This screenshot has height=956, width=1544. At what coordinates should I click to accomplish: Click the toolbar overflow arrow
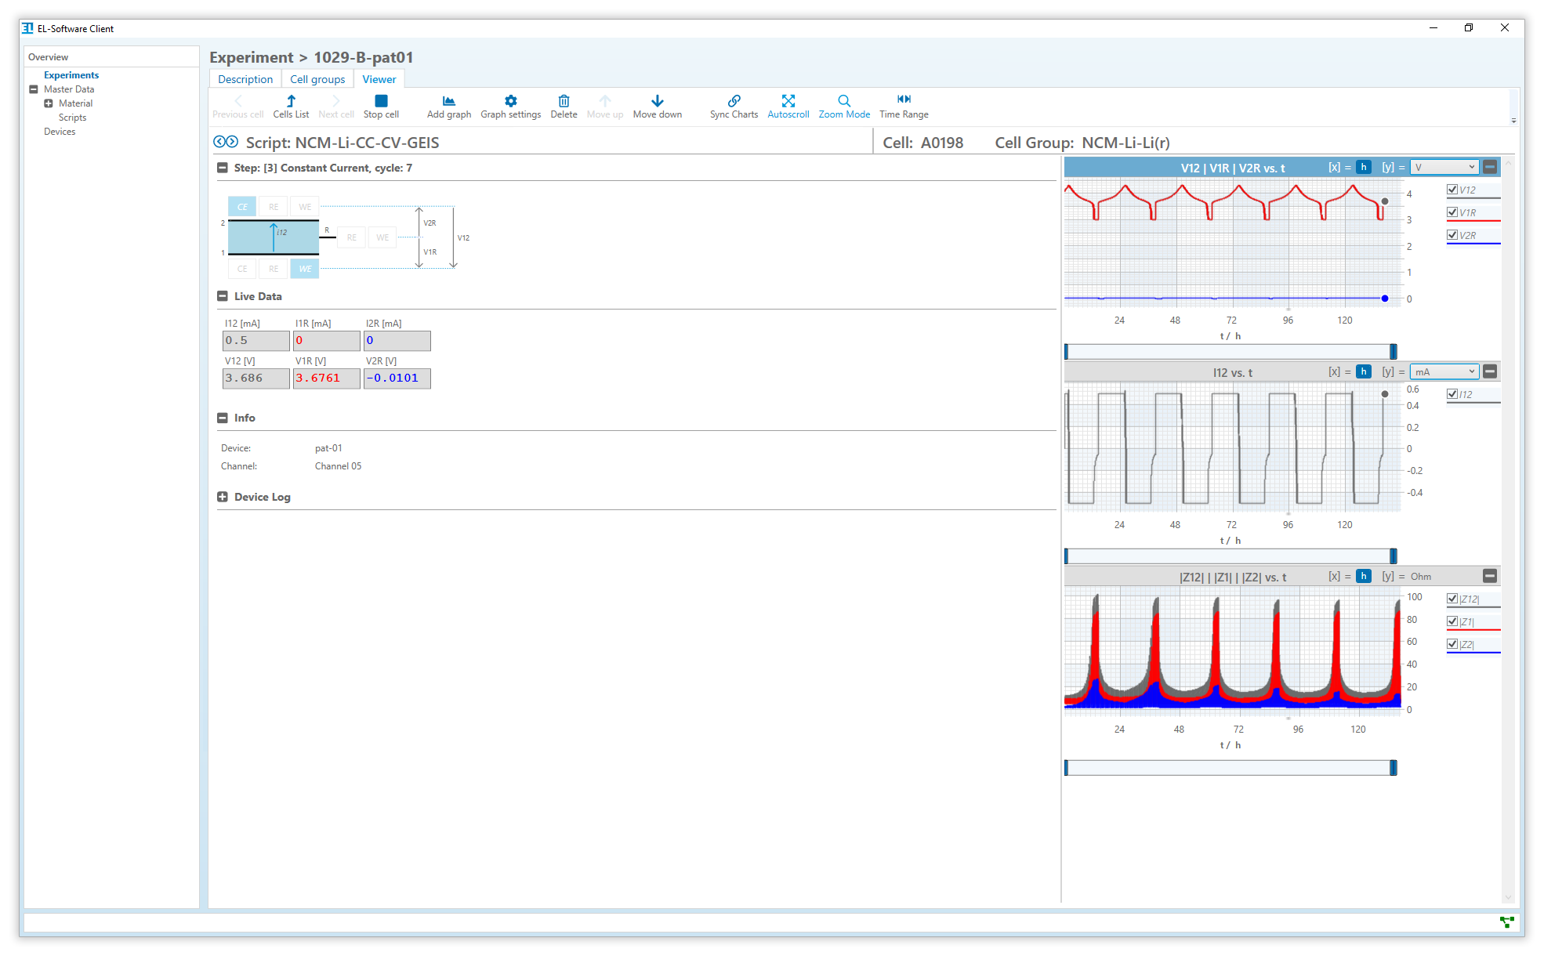coord(1513,121)
